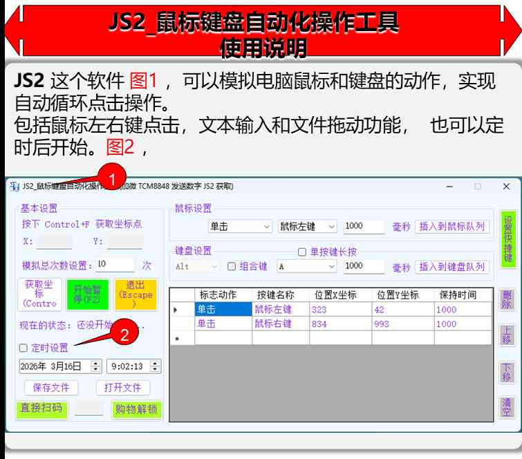Click the 鼠标左键 cell in the table

281,309
